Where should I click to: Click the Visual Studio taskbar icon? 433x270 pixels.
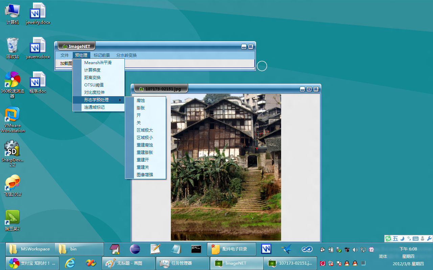(x=90, y=263)
